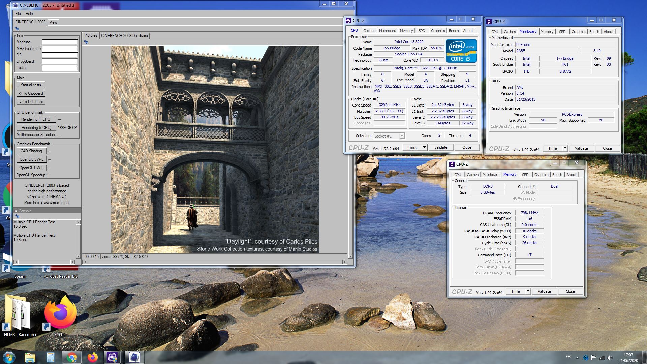Screen dimensions: 647x364
Task: Click the Action Center flag icon
Action: tap(593, 358)
